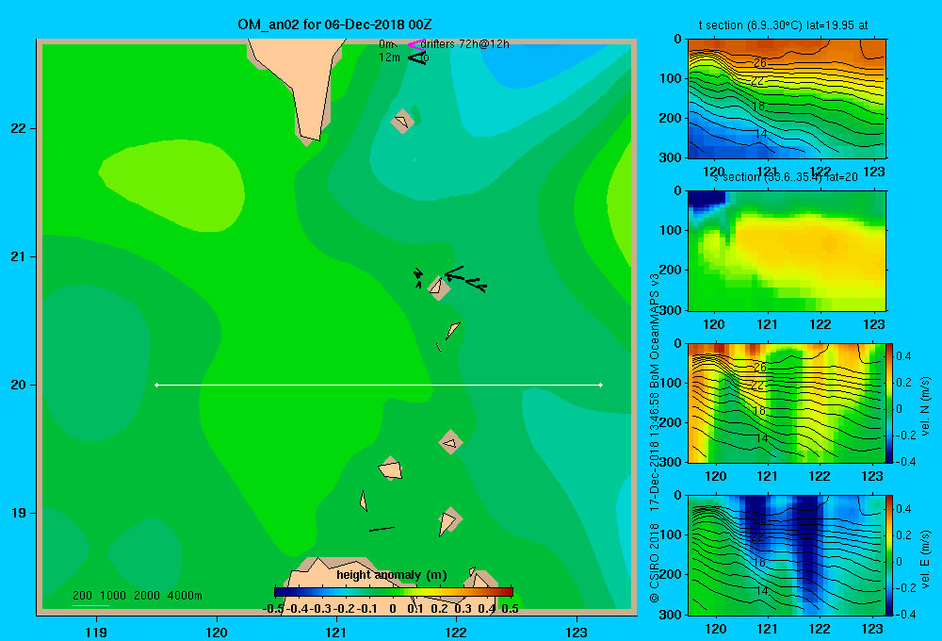Click the 'BoM OceanMAPS v3' vertical timestamp text
Viewport: 942px width, 641px height.
click(x=655, y=331)
